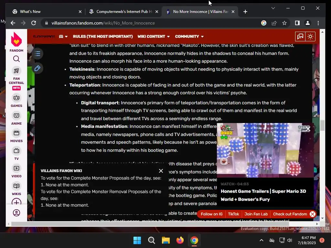Open the wiki discussions icon
Screen dimensions: 331x248
[300, 36]
